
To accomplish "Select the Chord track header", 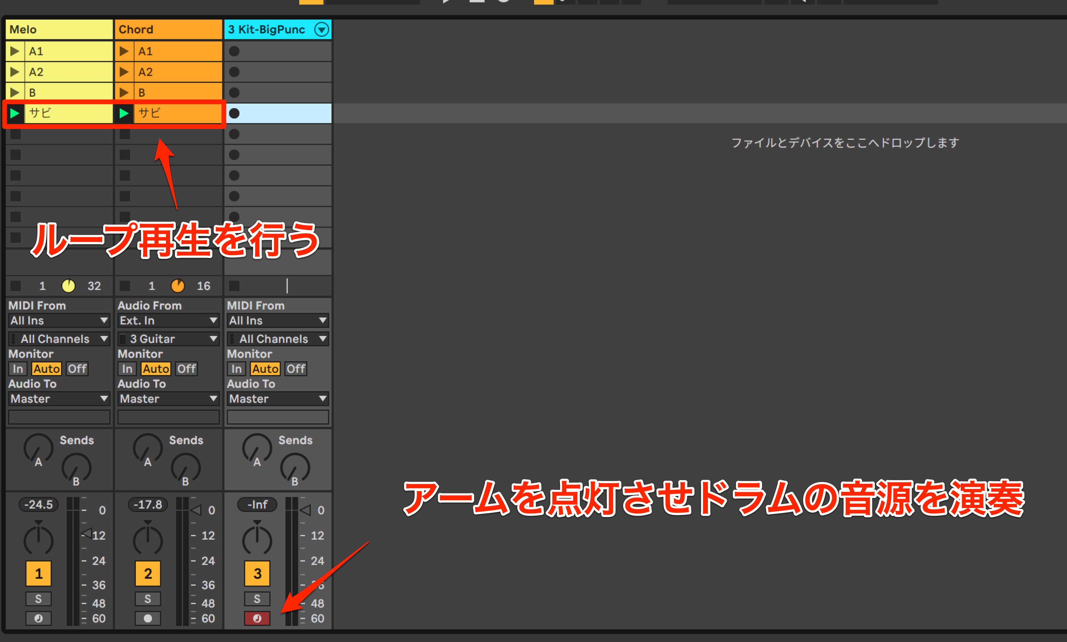I will [x=168, y=29].
